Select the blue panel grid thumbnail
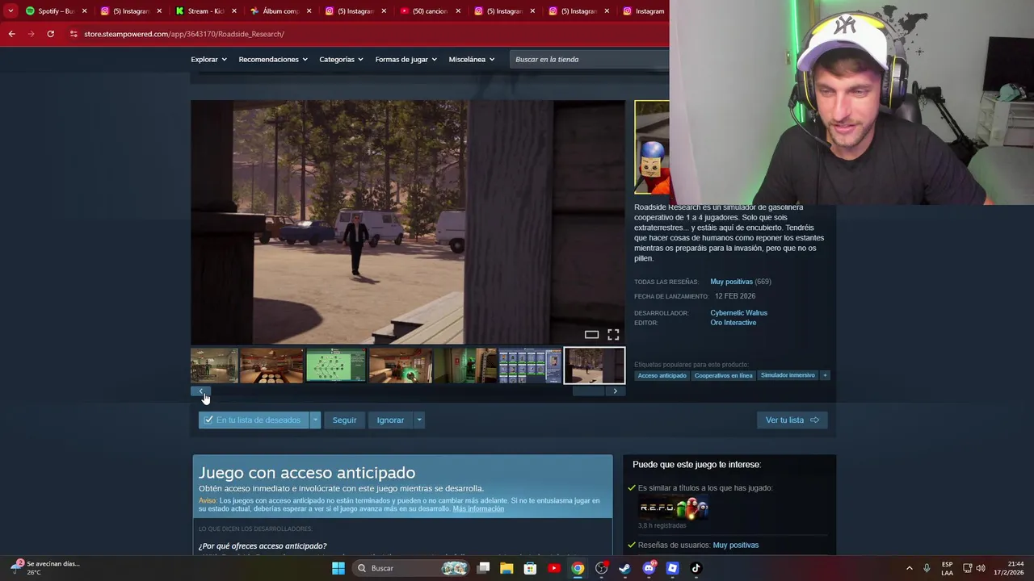The image size is (1034, 581). tap(530, 366)
